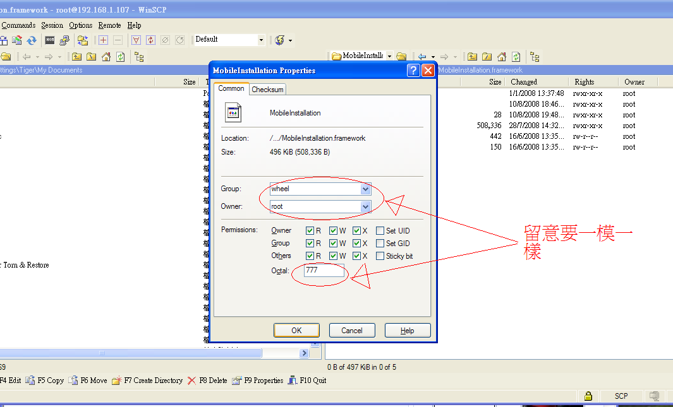Open the Session menu
This screenshot has width=673, height=407.
click(x=52, y=25)
